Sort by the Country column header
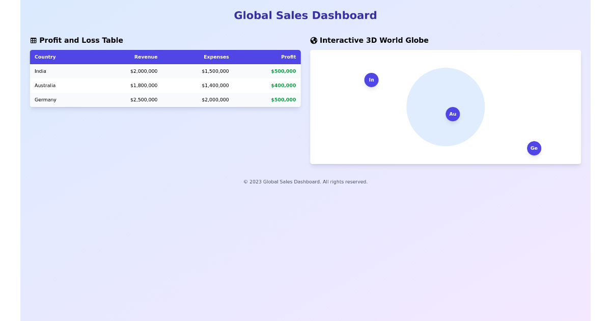 45,57
